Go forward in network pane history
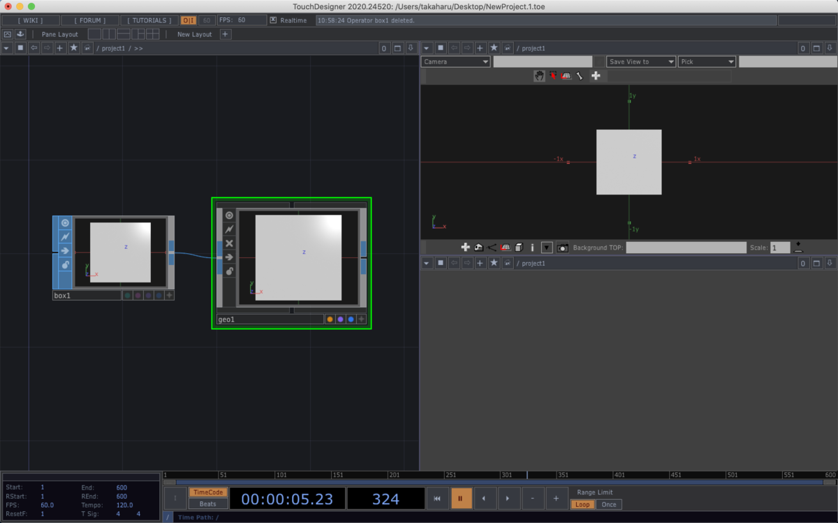 point(47,48)
